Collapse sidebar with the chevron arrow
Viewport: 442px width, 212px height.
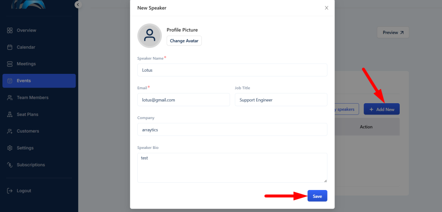coord(78,4)
